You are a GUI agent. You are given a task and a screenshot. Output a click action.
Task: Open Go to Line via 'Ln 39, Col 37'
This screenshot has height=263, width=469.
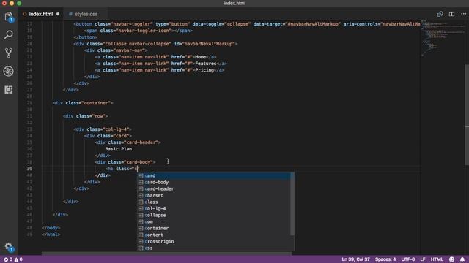(355, 259)
